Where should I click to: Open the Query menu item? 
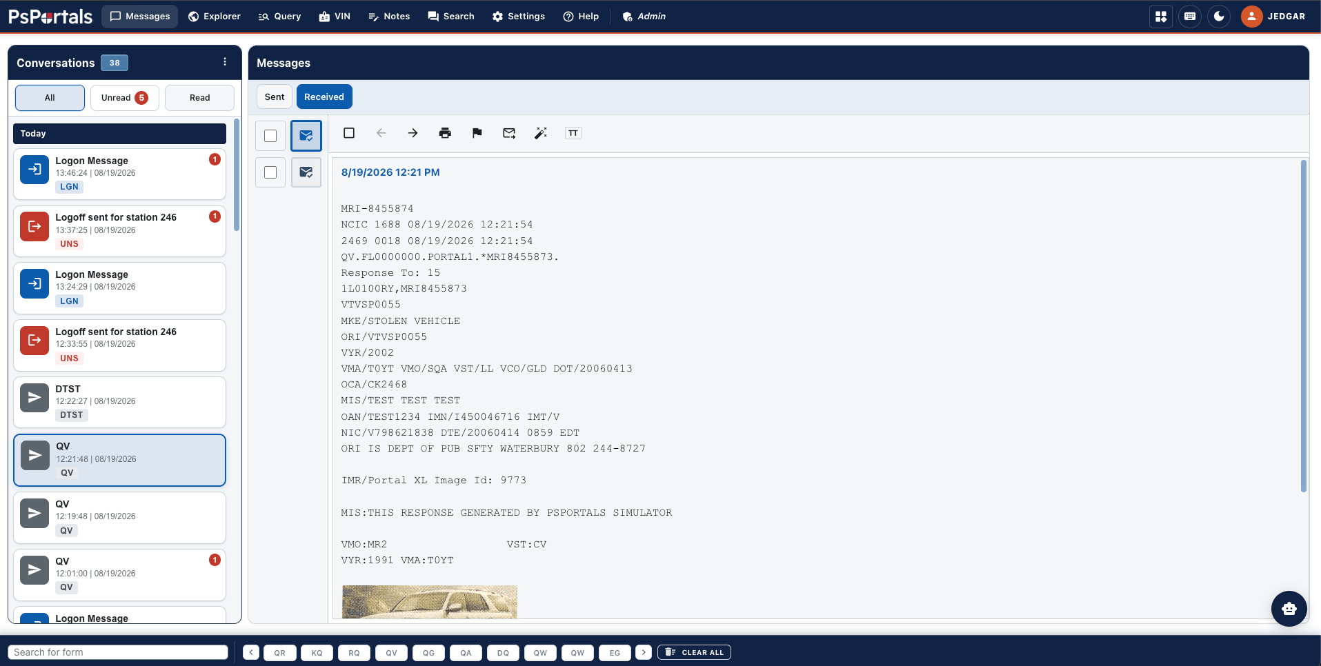point(279,16)
